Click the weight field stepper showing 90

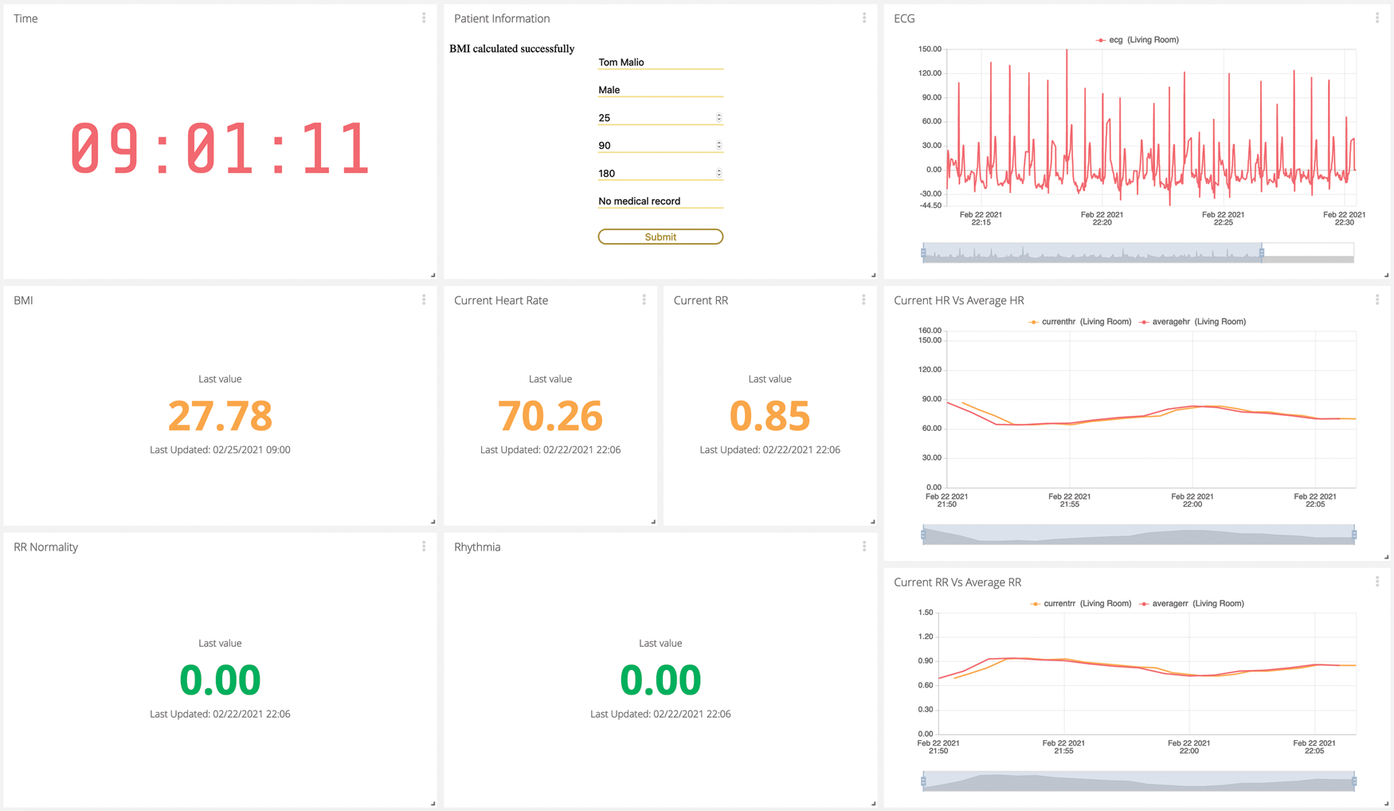(719, 146)
